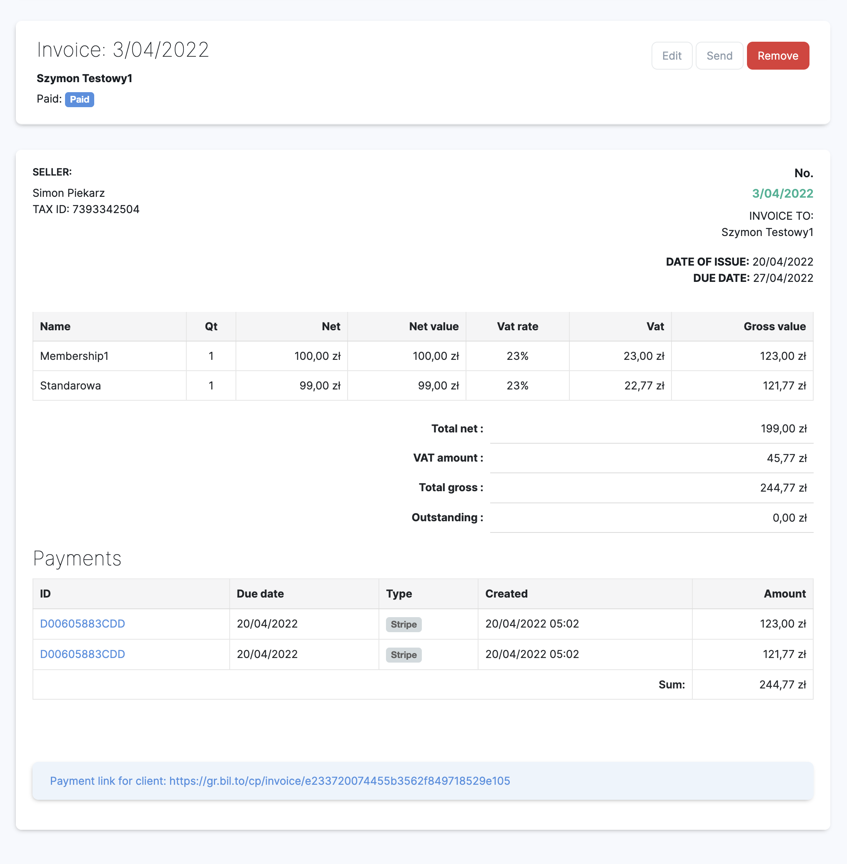Click the Outstanding amount 0,00 zł
This screenshot has height=864, width=847.
click(789, 517)
